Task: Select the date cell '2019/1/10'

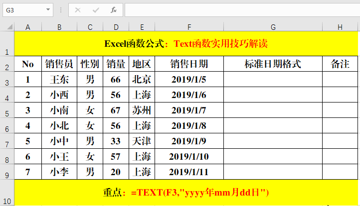Action: 189,156
